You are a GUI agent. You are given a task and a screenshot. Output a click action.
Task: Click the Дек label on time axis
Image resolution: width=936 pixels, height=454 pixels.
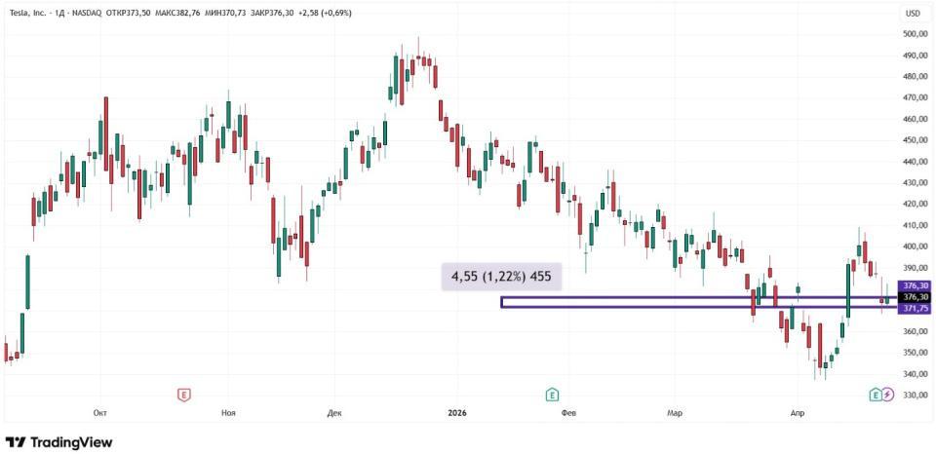coord(334,413)
